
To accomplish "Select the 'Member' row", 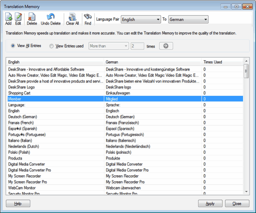I will click(125, 99).
